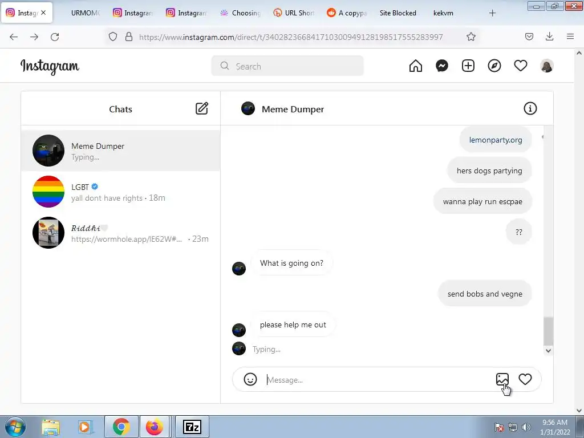Click the 'hers dogs partying' message
Screen dimensions: 584x438
click(489, 171)
